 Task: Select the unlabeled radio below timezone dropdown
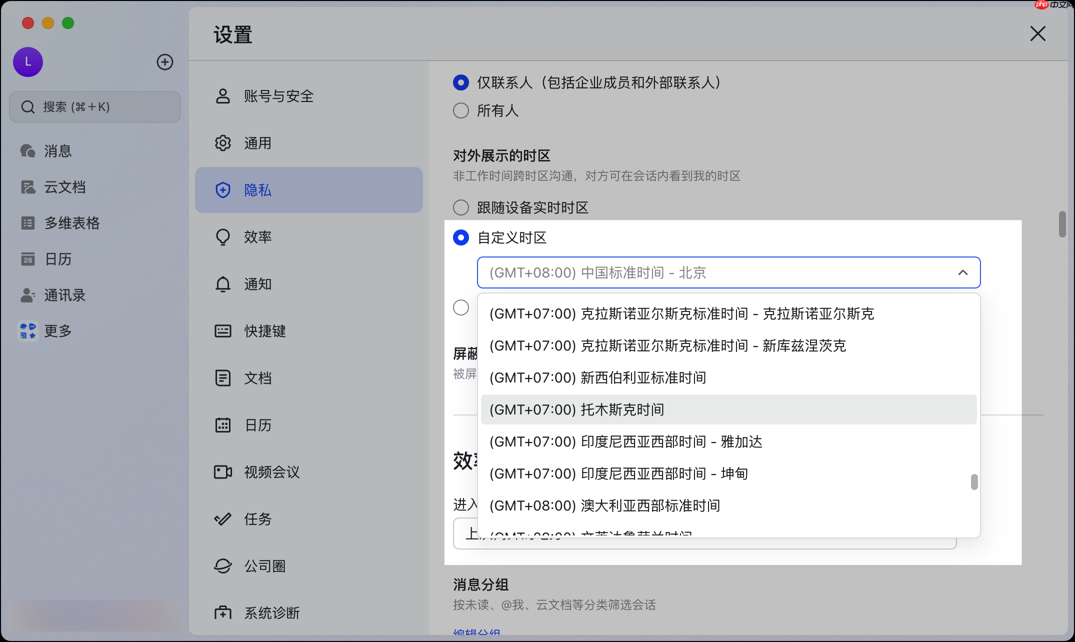point(461,307)
